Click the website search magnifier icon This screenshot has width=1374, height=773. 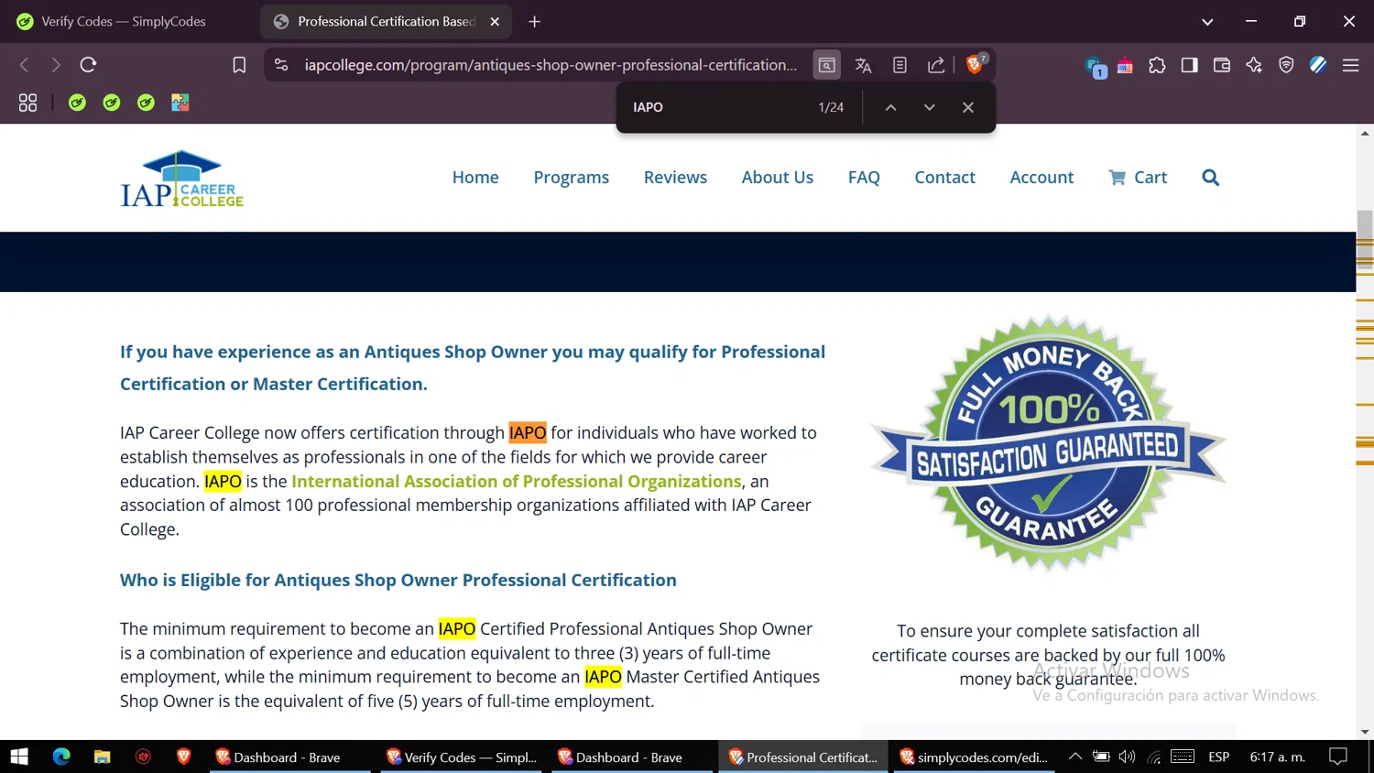(x=1210, y=178)
